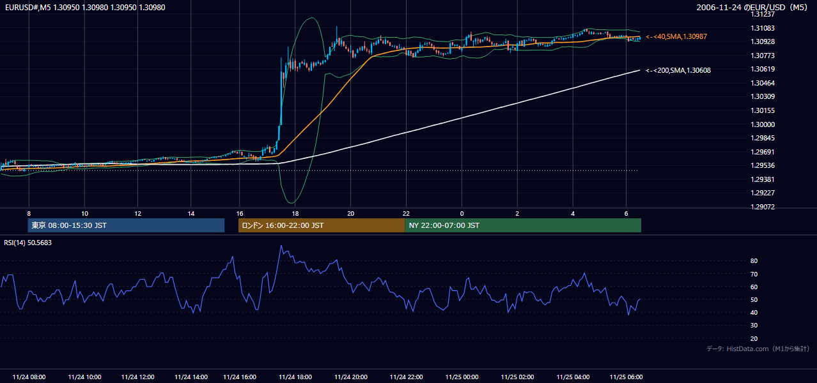Click price axis value 1.30619
Screen dimensions: 817x383
pyautogui.click(x=763, y=69)
